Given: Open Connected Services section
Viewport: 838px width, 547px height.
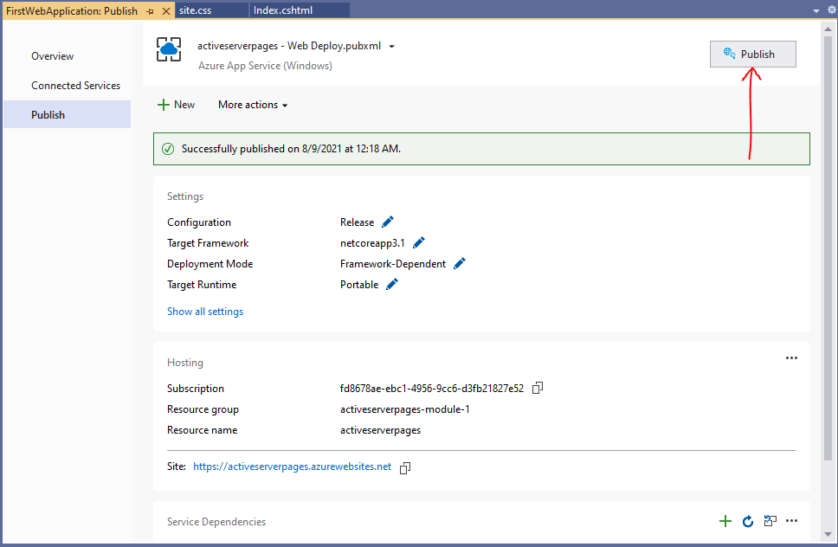Looking at the screenshot, I should [x=76, y=86].
